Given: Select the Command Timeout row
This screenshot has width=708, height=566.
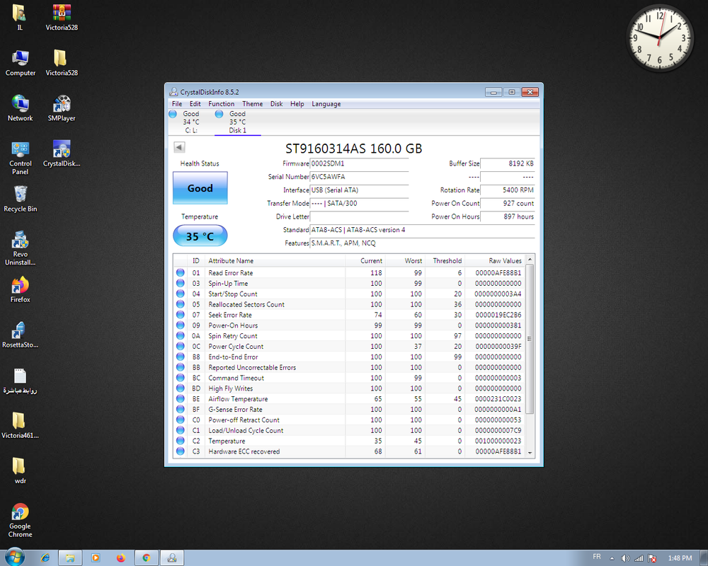Looking at the screenshot, I should click(349, 378).
